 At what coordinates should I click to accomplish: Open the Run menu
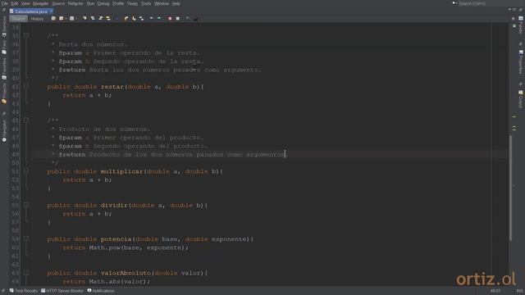click(x=90, y=3)
